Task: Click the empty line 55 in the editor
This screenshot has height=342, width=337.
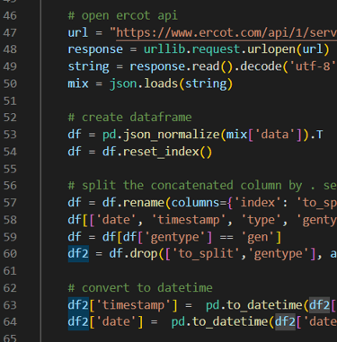Action: pos(189,169)
